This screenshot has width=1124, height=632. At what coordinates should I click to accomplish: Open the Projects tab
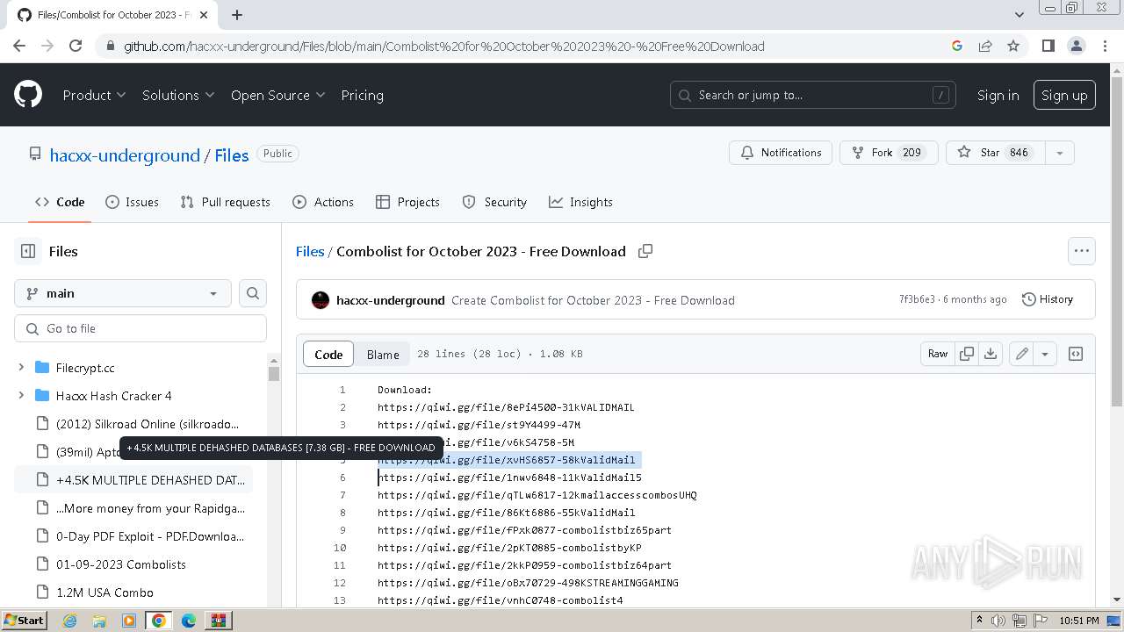(x=407, y=202)
